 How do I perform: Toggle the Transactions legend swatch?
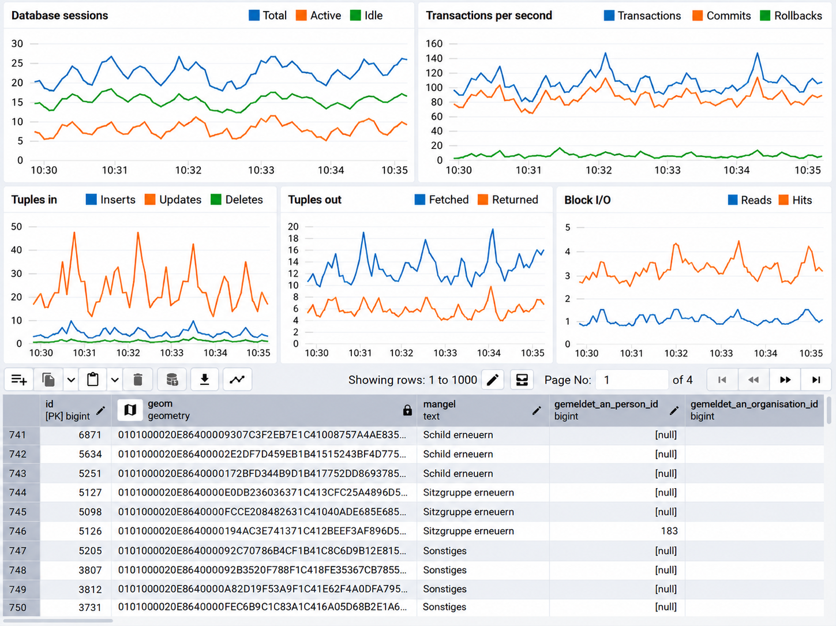point(609,16)
